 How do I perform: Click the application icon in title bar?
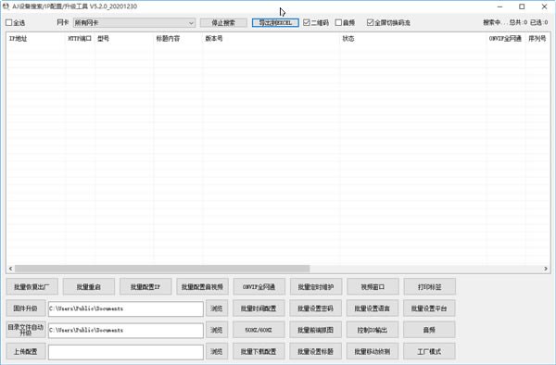point(6,6)
